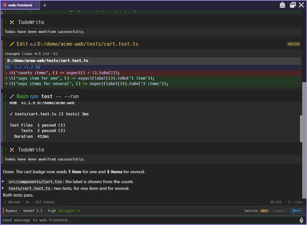The height and width of the screenshot is (225, 307).
Task: Click tests/cart.test.ts code reference in summary
Action: click(29, 189)
